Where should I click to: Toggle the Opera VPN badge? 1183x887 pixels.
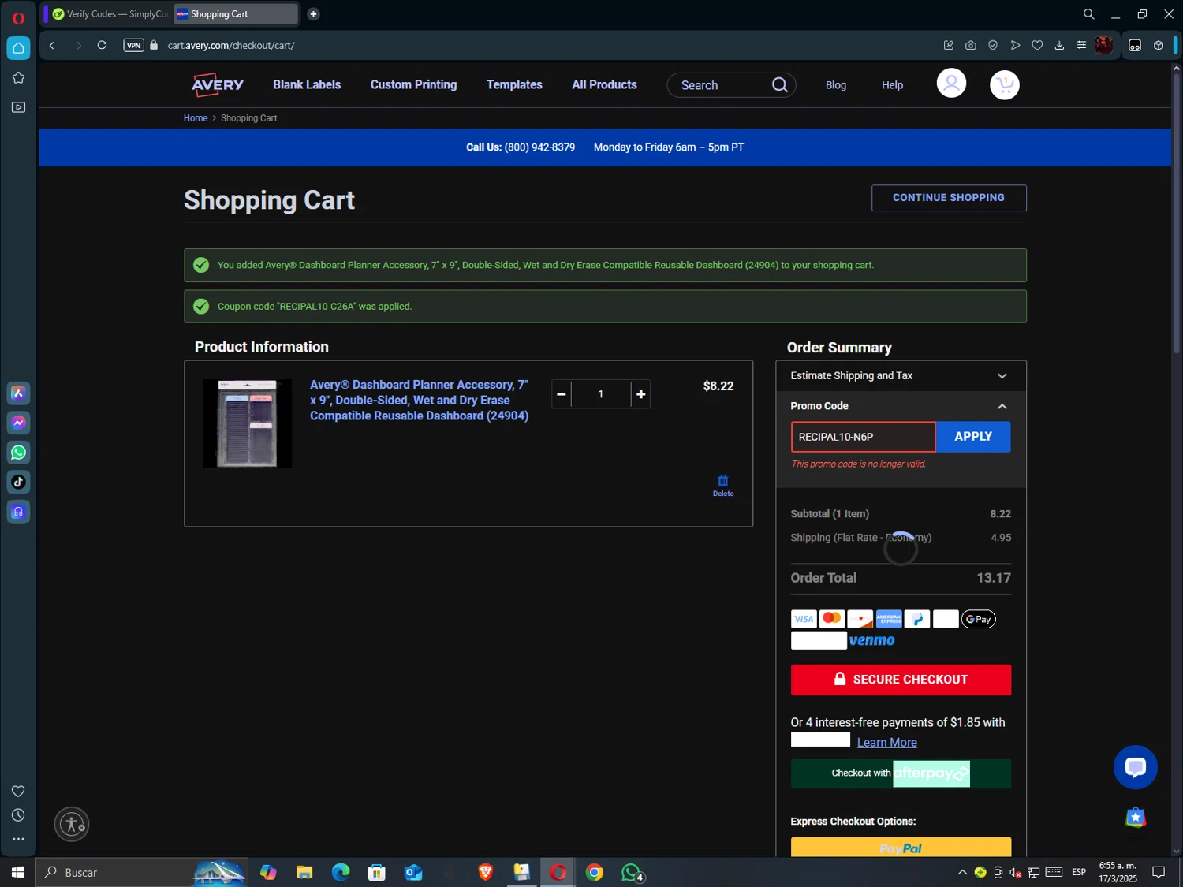[x=134, y=45]
